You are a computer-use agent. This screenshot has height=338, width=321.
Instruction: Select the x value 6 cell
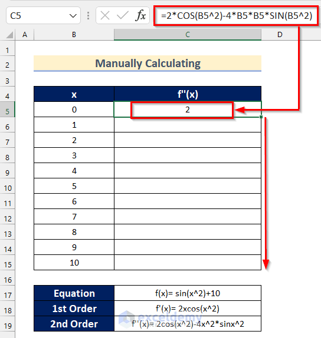[74, 201]
